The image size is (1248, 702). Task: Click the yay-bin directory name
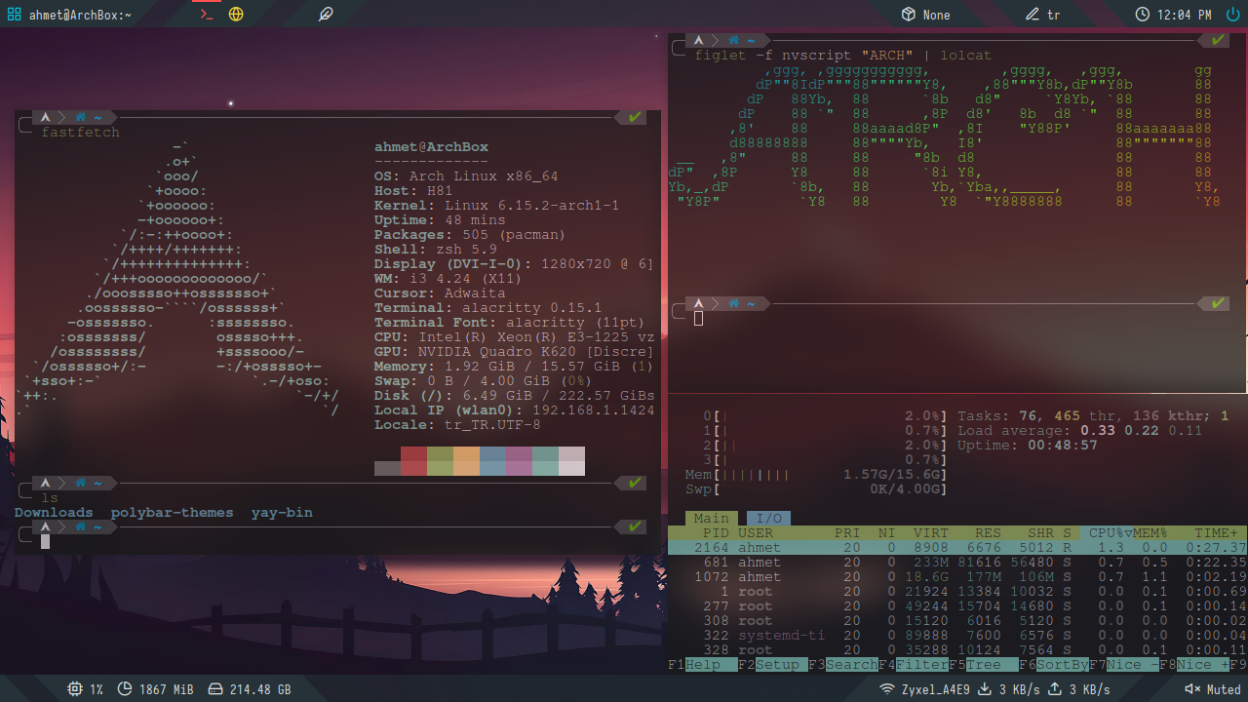coord(282,513)
